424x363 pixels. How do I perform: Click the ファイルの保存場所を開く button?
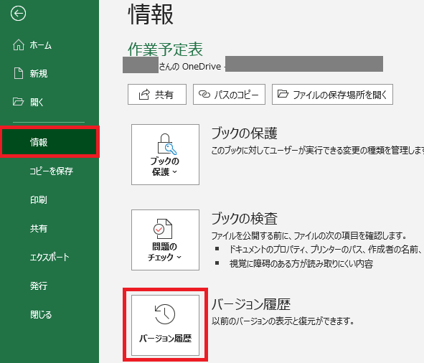(x=332, y=94)
